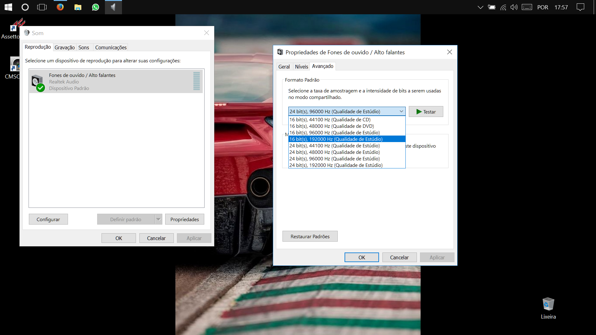Choose 24 bit(s), 44100 Hz option
This screenshot has height=335, width=596.
click(347, 145)
